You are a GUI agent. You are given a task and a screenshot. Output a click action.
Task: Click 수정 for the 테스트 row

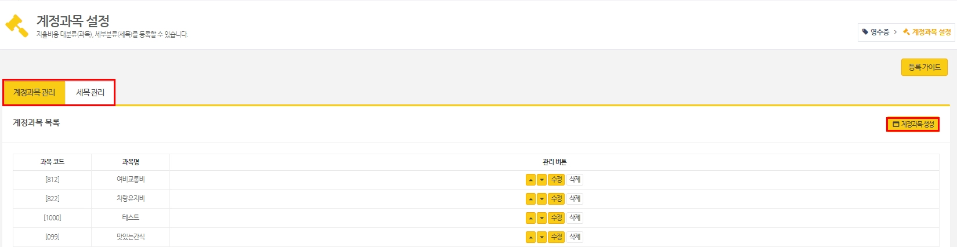coord(557,218)
